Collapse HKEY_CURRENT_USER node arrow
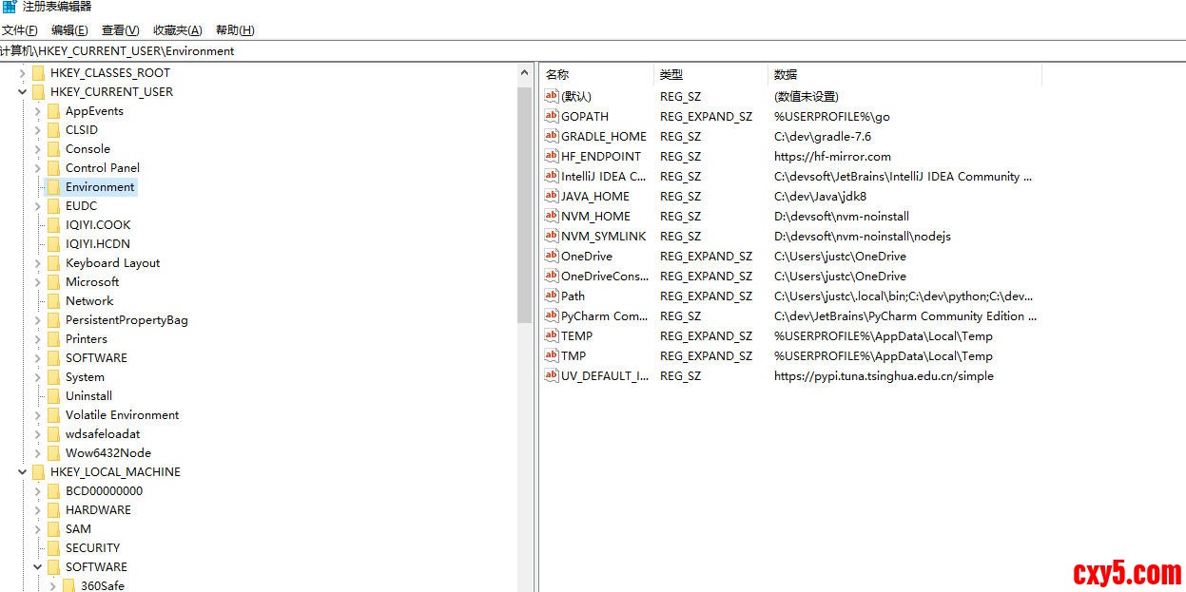The width and height of the screenshot is (1186, 592). 23,92
